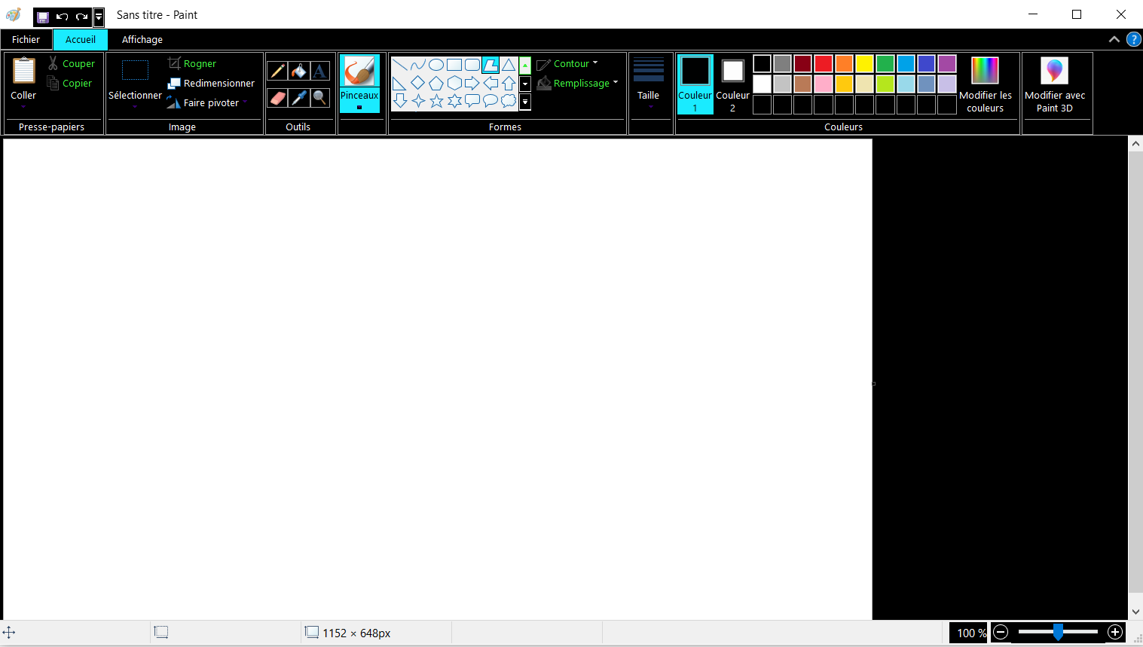
Task: Select the Pencil tool
Action: pos(277,71)
